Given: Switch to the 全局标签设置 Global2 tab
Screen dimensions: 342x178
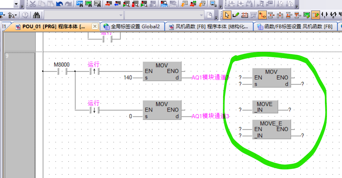Looking at the screenshot, I should [132, 26].
